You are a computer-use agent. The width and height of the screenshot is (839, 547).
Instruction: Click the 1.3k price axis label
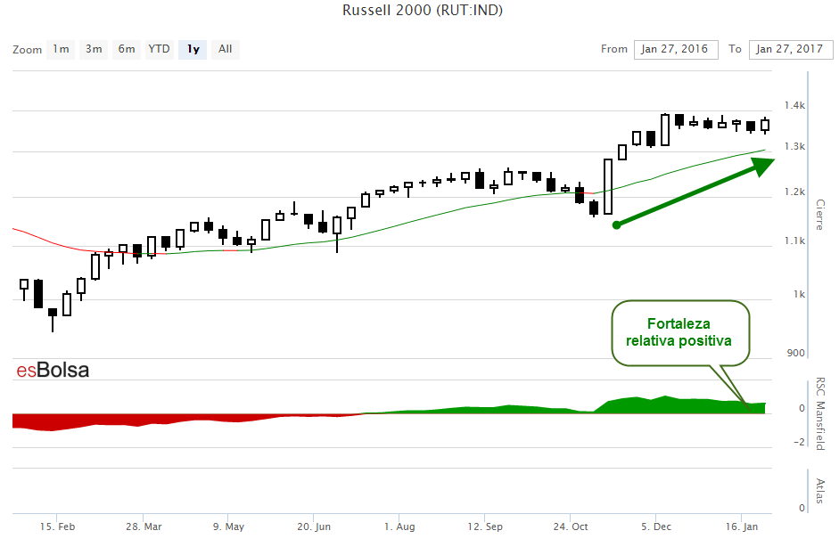pos(794,146)
